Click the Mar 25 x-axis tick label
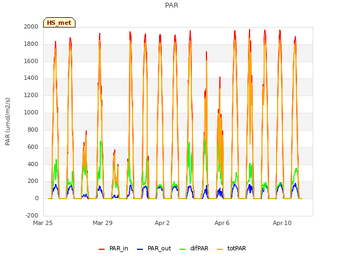This screenshot has width=345, height=259. point(43,223)
